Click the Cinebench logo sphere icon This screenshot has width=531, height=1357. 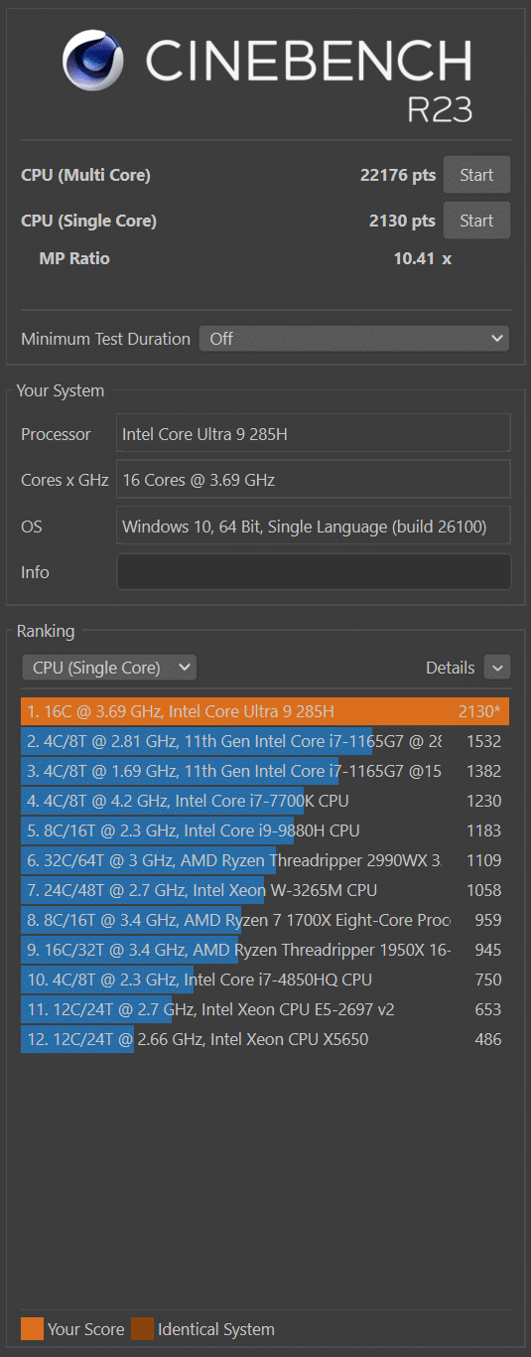click(x=92, y=60)
